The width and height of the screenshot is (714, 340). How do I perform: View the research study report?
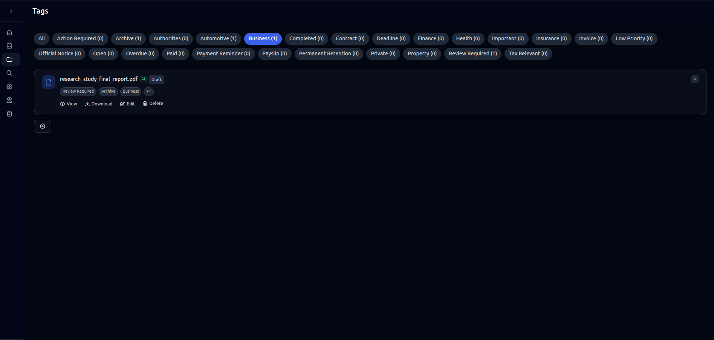point(69,104)
